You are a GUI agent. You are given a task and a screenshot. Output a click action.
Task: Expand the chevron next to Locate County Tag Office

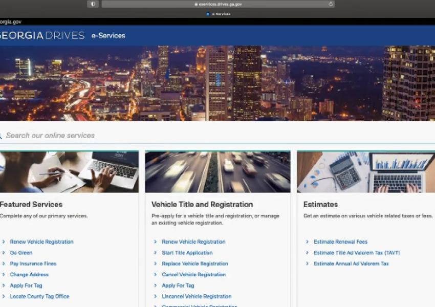(4, 296)
